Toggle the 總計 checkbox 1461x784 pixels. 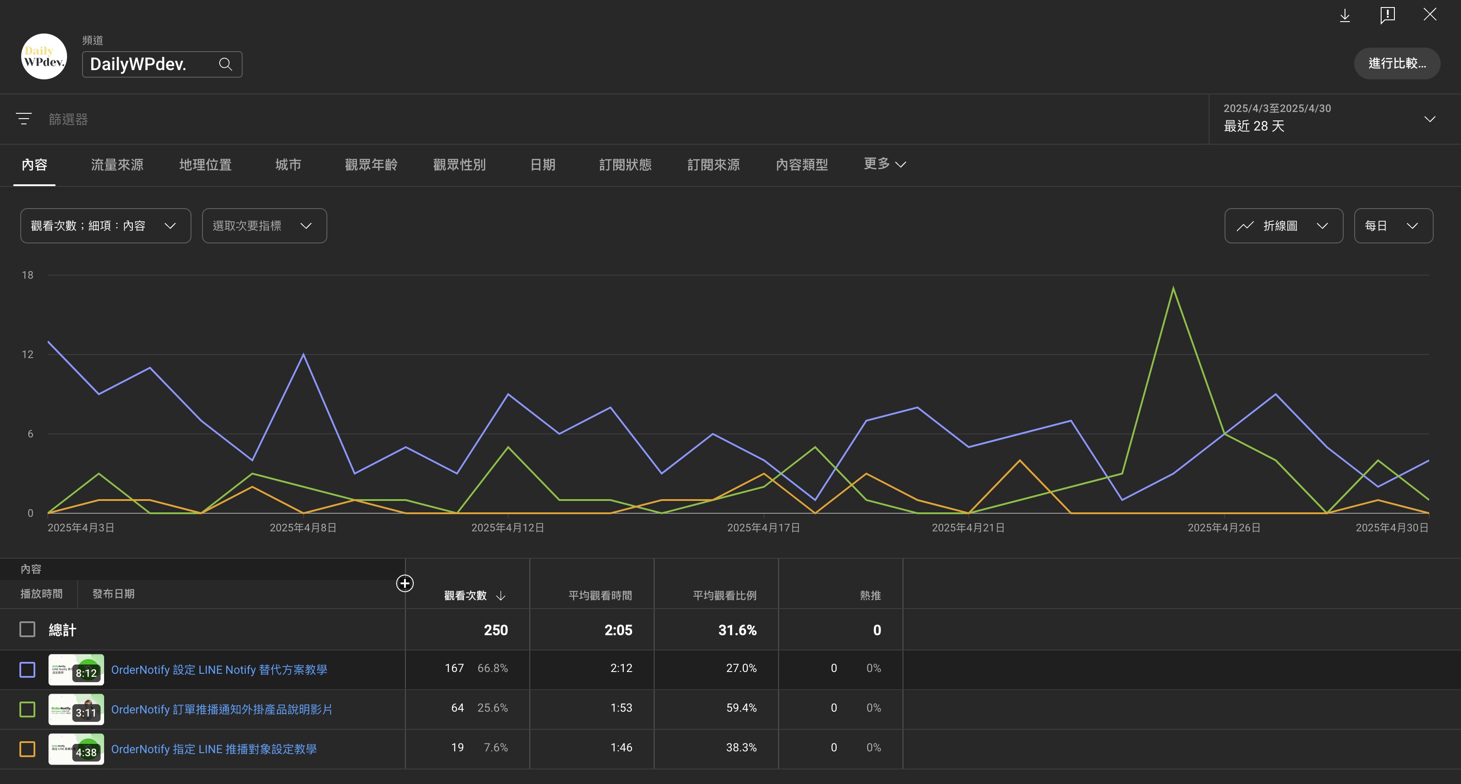[27, 629]
